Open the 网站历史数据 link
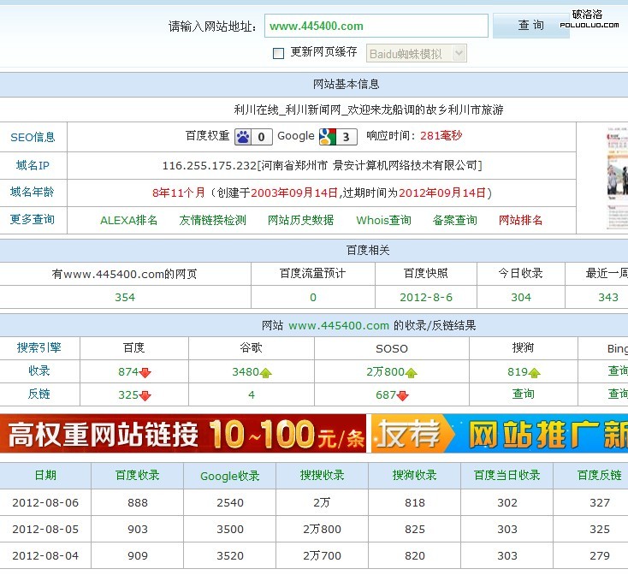The image size is (628, 575). [300, 220]
